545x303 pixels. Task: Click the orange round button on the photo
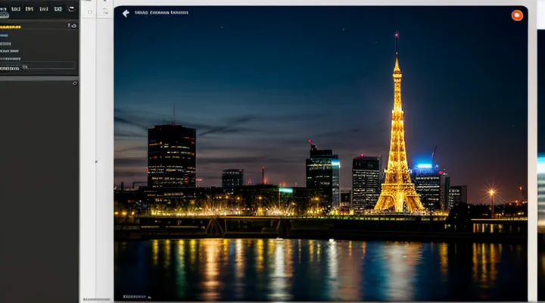click(x=517, y=16)
